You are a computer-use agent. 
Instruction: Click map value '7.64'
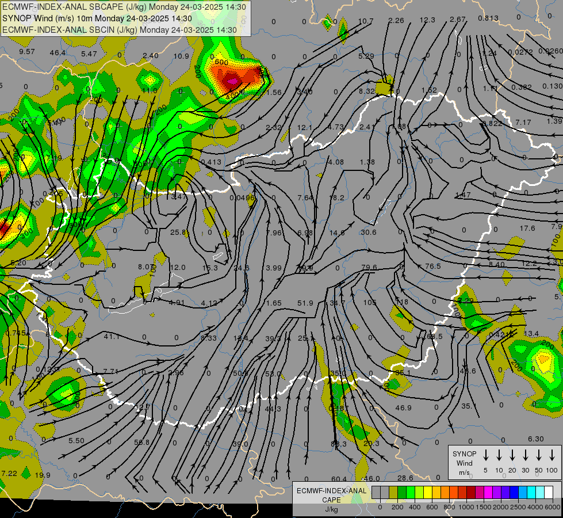[305, 198]
